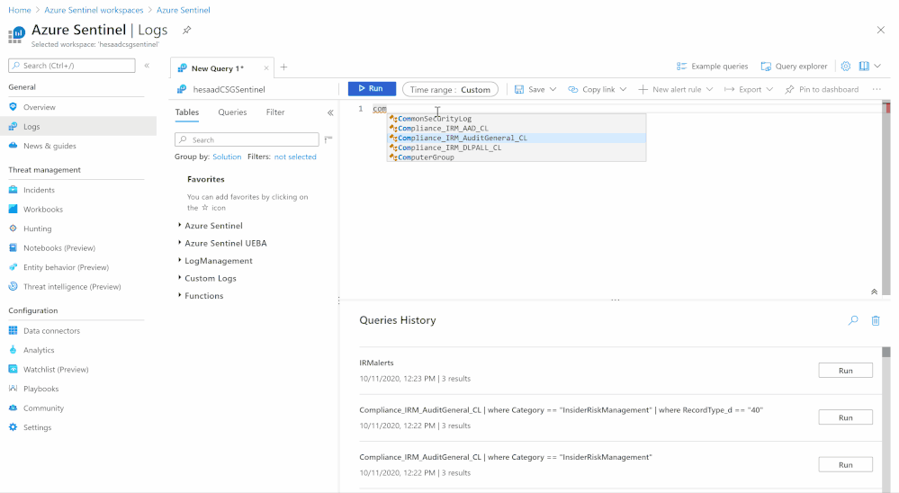Collapse the query editor double chevron

coord(875,291)
